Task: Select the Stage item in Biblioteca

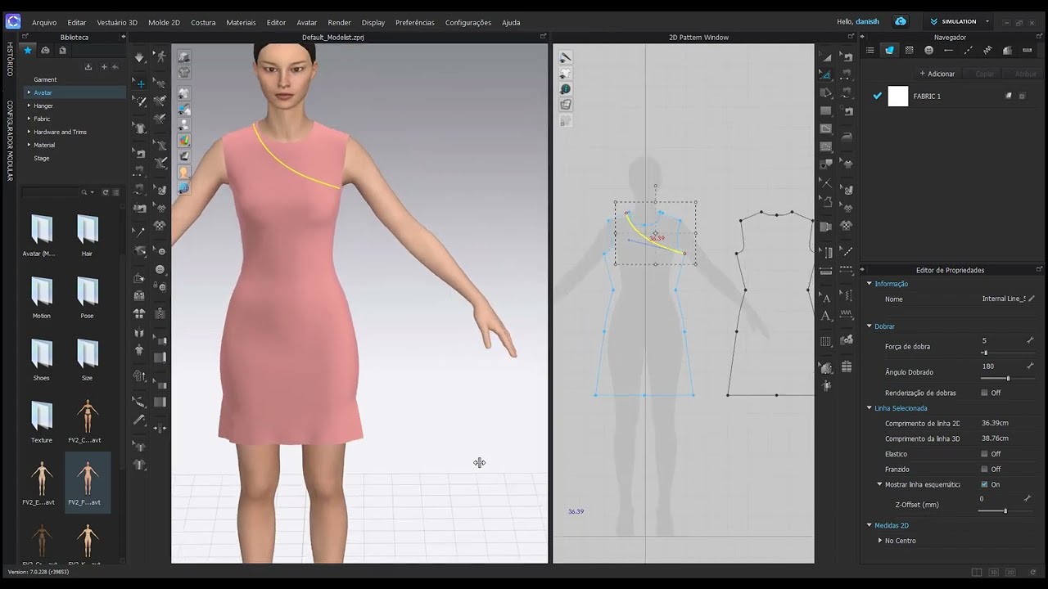Action: [41, 158]
